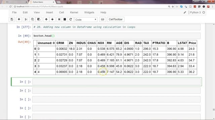Click the pencil edit-mode indicator

pos(185,12)
